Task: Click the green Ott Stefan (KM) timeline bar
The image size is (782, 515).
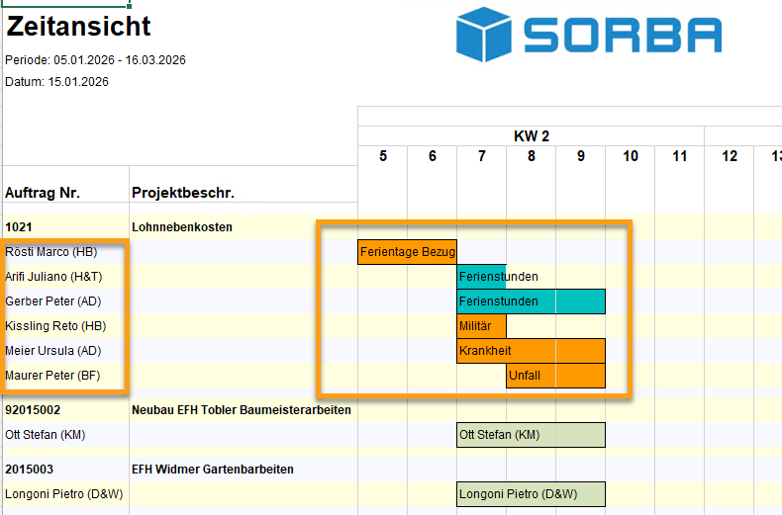Action: pyautogui.click(x=531, y=435)
